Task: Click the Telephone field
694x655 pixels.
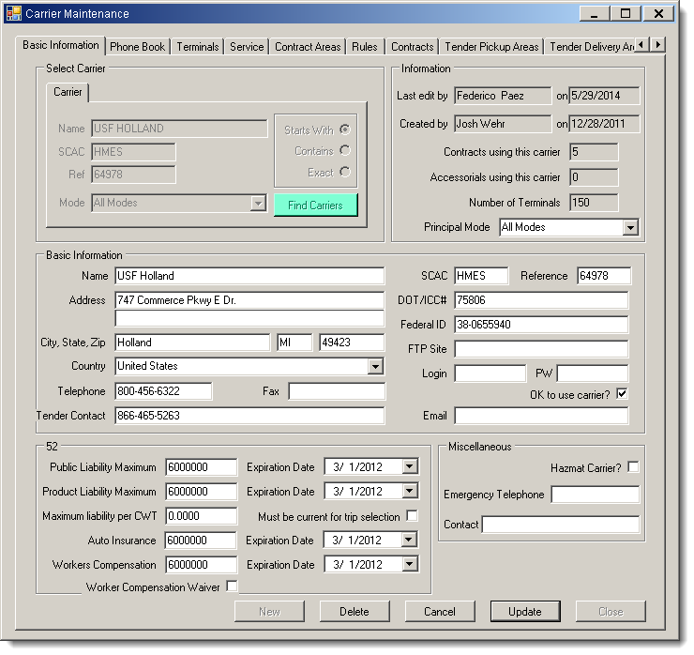Action: click(x=163, y=391)
